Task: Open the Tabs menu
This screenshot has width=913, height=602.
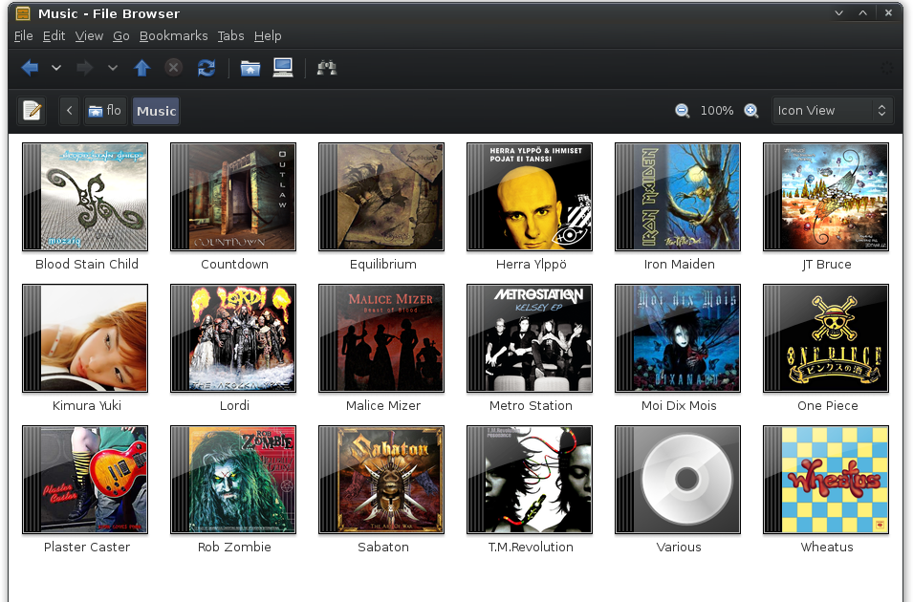Action: click(230, 36)
